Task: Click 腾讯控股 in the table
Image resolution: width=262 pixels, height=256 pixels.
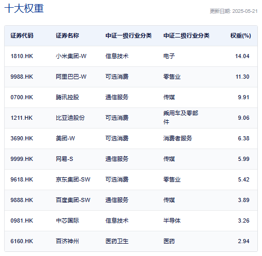Action: 68,97
